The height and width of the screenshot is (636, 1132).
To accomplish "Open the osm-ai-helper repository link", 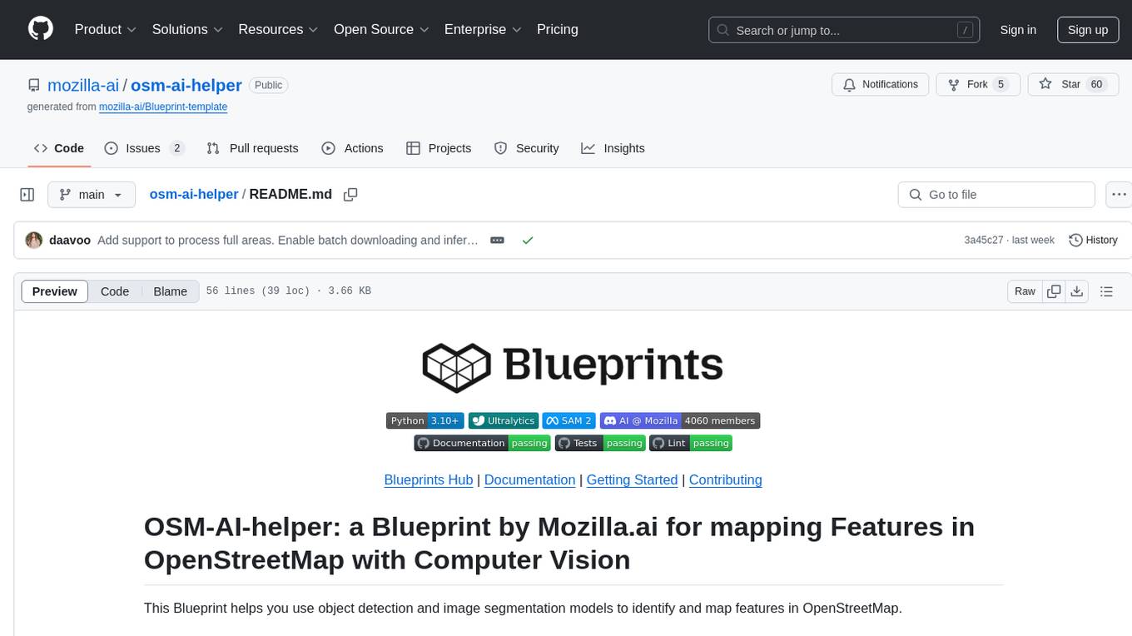I will (186, 85).
